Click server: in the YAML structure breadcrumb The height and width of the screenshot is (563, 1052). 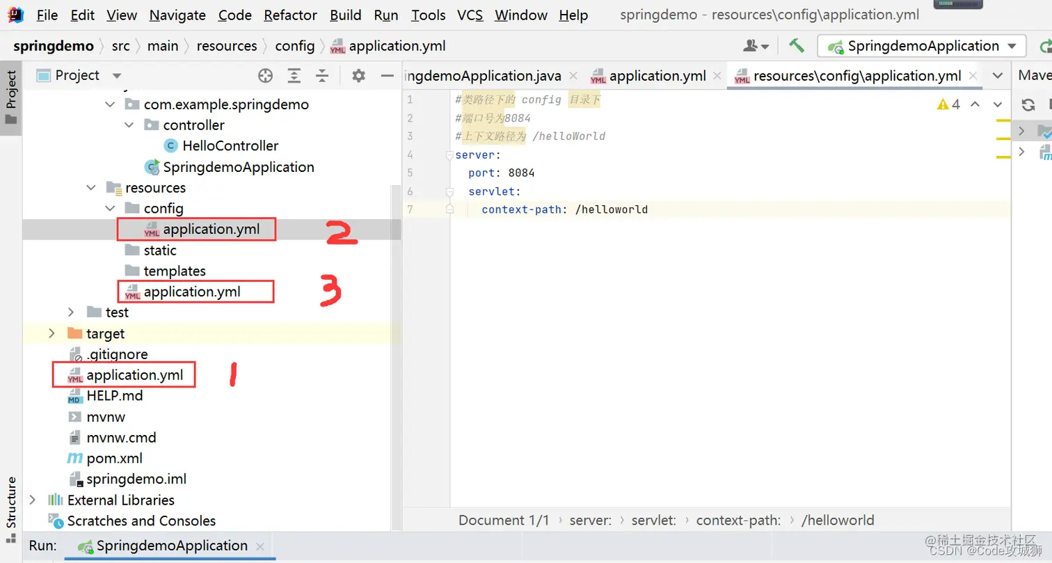[x=591, y=521]
